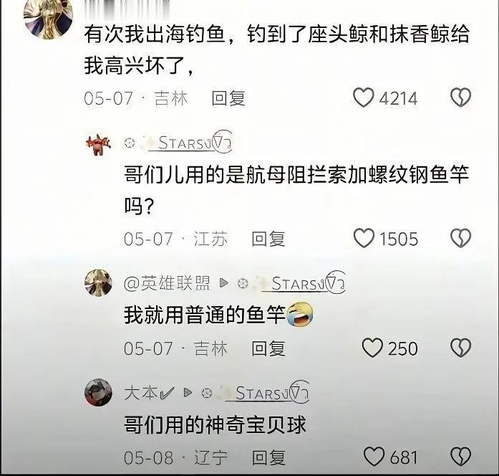Reply to the 普通的鱼竿 comment
Viewport: 499px width, 476px height.
(268, 348)
